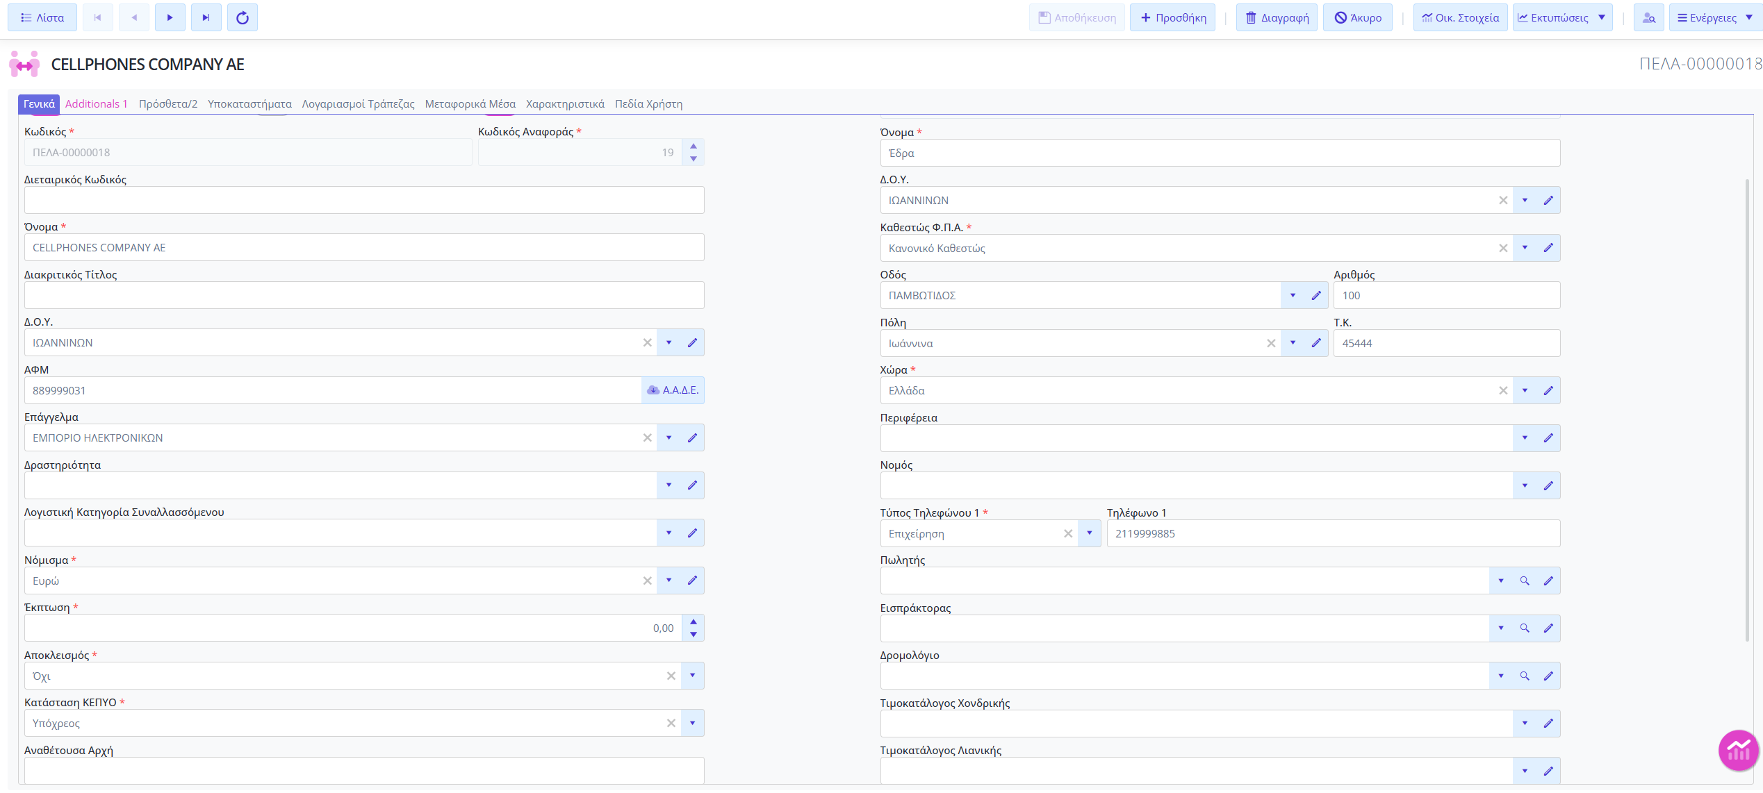Screen dimensions: 1763x793
Task: Open the Πρόσθετα/2 tab
Action: [168, 103]
